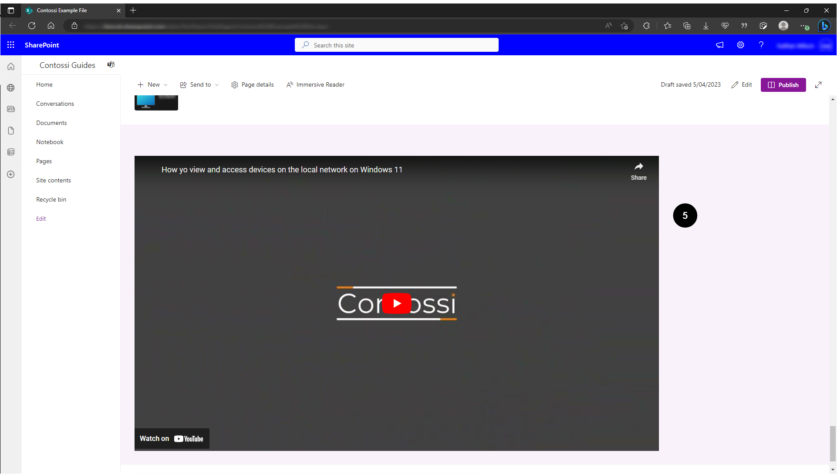Image resolution: width=837 pixels, height=474 pixels.
Task: Open SharePoint settings gear icon
Action: 740,45
